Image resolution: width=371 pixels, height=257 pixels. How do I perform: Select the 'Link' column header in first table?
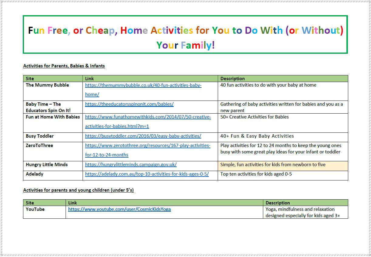[x=90, y=79]
